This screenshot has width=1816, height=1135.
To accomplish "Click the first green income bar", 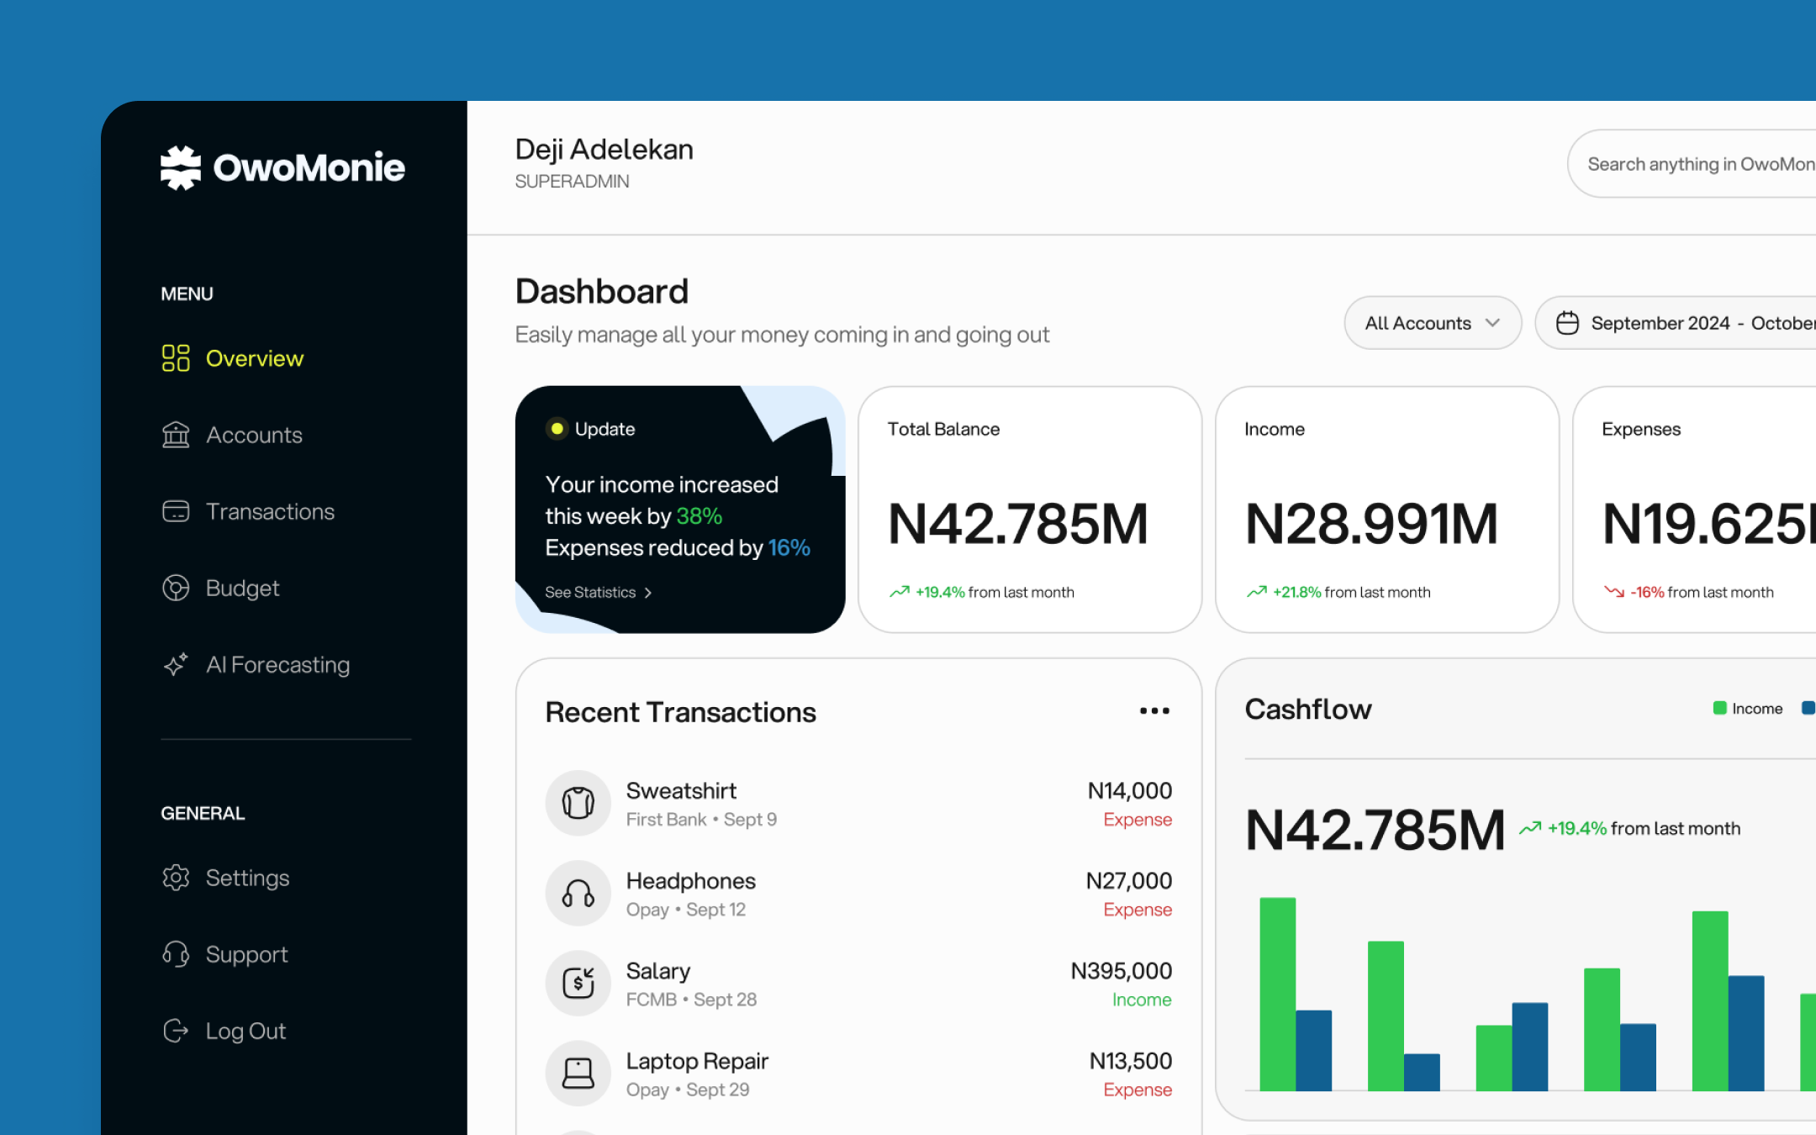I will tap(1277, 994).
